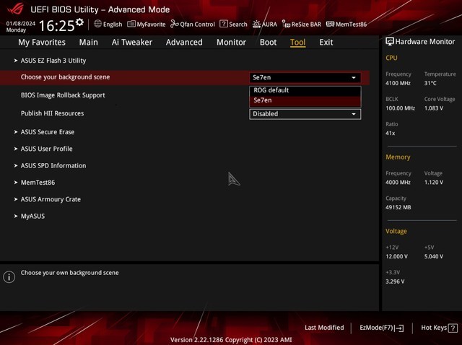Click the Ratio 41x value

pos(390,134)
